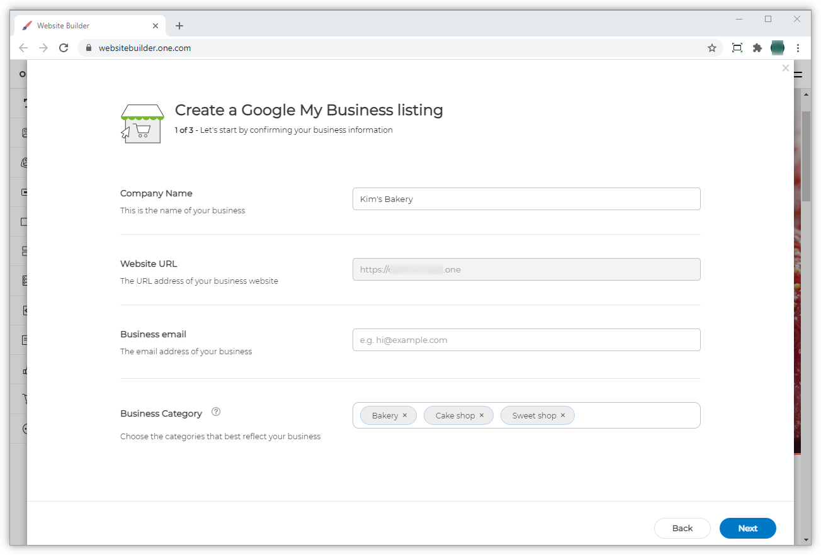Click the browser address bar

[252, 48]
